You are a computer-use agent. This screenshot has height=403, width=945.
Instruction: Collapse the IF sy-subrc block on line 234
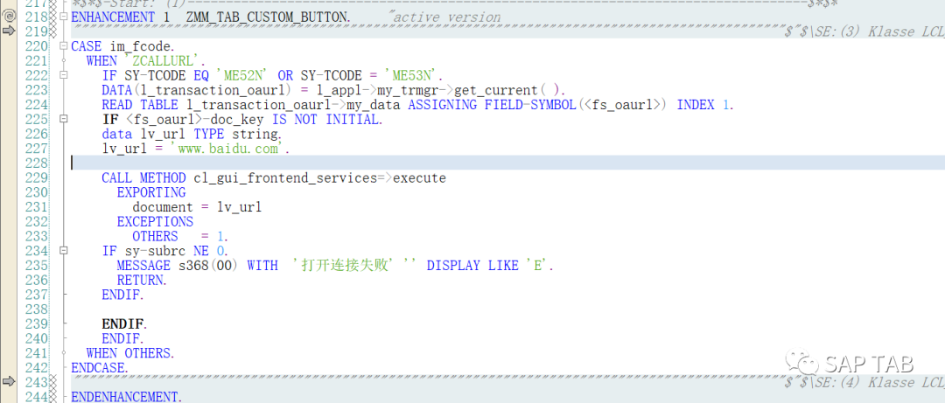64,251
